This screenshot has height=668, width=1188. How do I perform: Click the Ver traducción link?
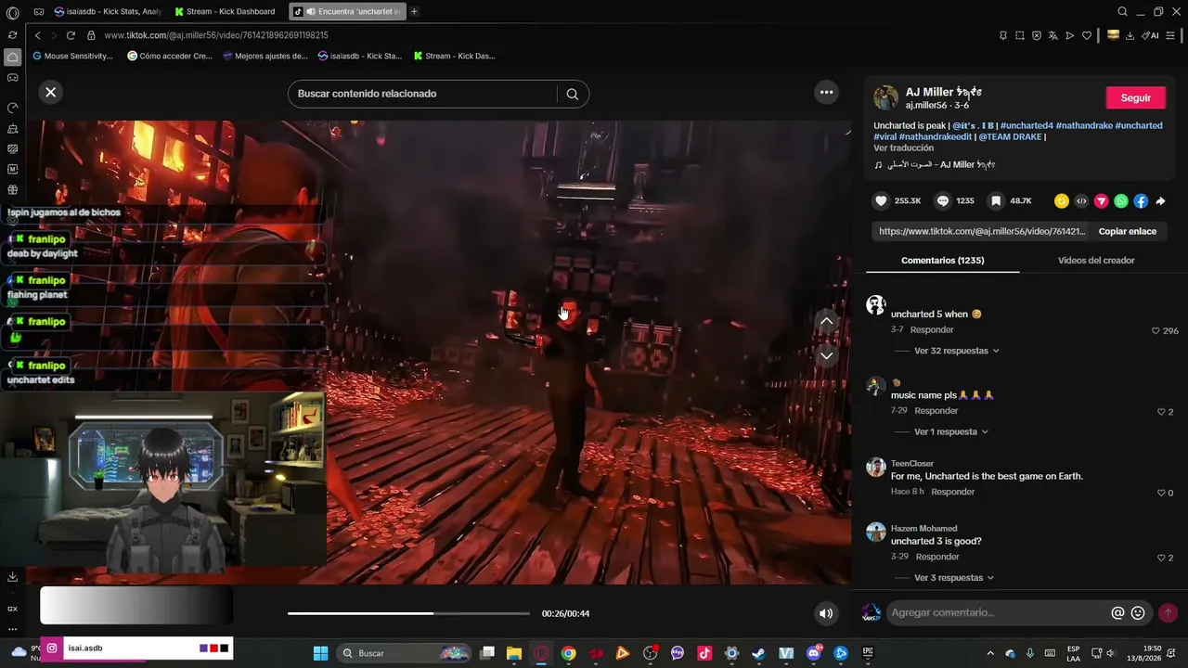pyautogui.click(x=903, y=148)
